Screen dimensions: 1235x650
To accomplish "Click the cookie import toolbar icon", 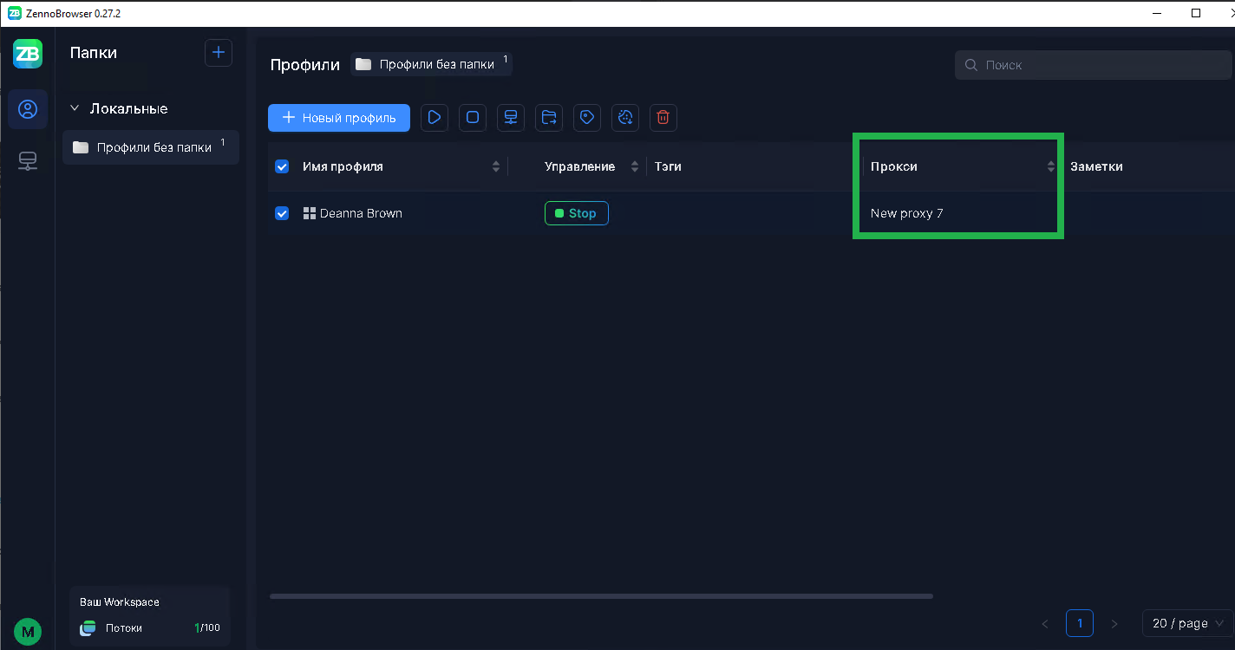I will click(x=625, y=118).
